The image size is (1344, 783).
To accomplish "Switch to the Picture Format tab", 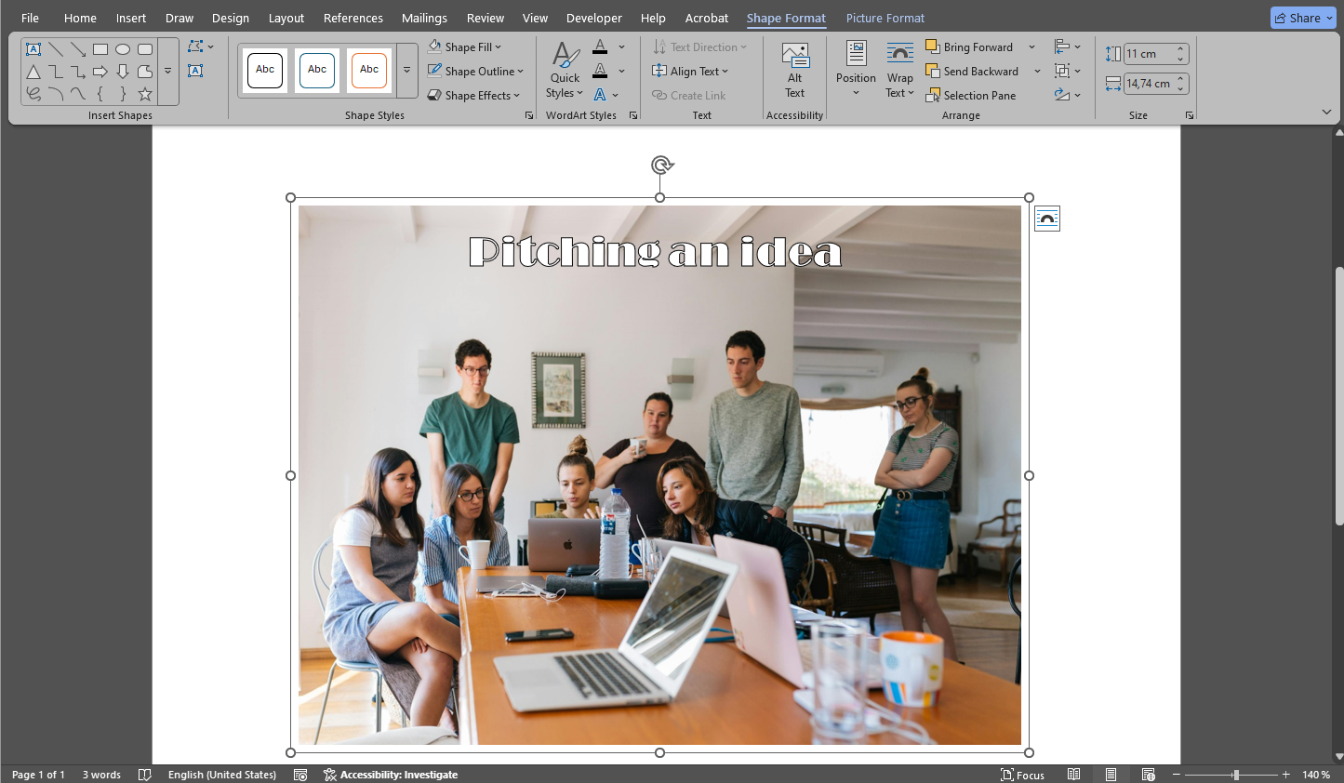I will 885,18.
